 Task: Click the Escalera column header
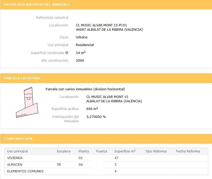coord(64,151)
